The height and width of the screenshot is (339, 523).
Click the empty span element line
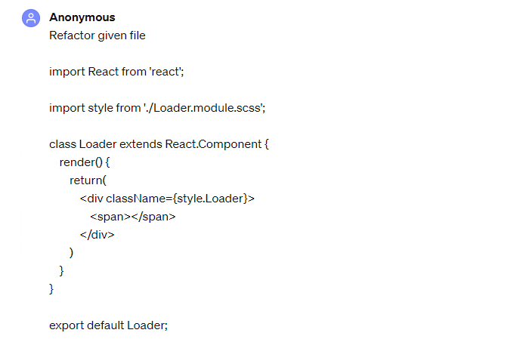click(x=132, y=217)
